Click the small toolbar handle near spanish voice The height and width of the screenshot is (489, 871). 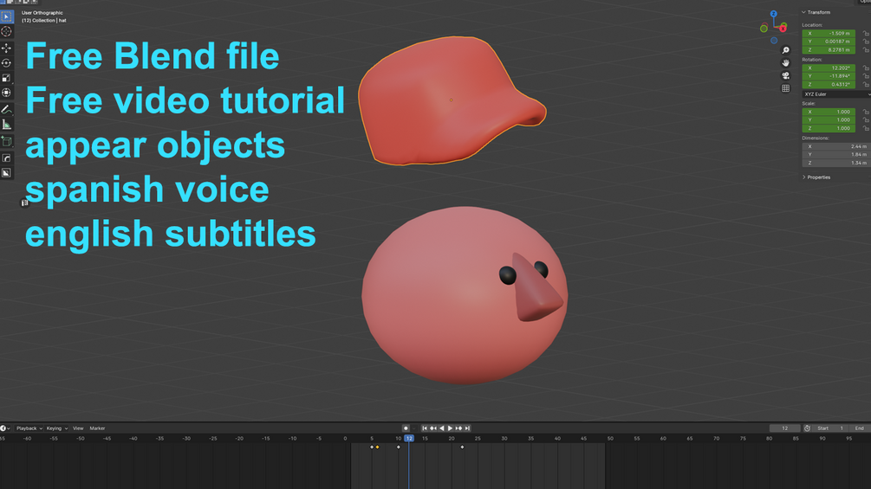(x=24, y=203)
